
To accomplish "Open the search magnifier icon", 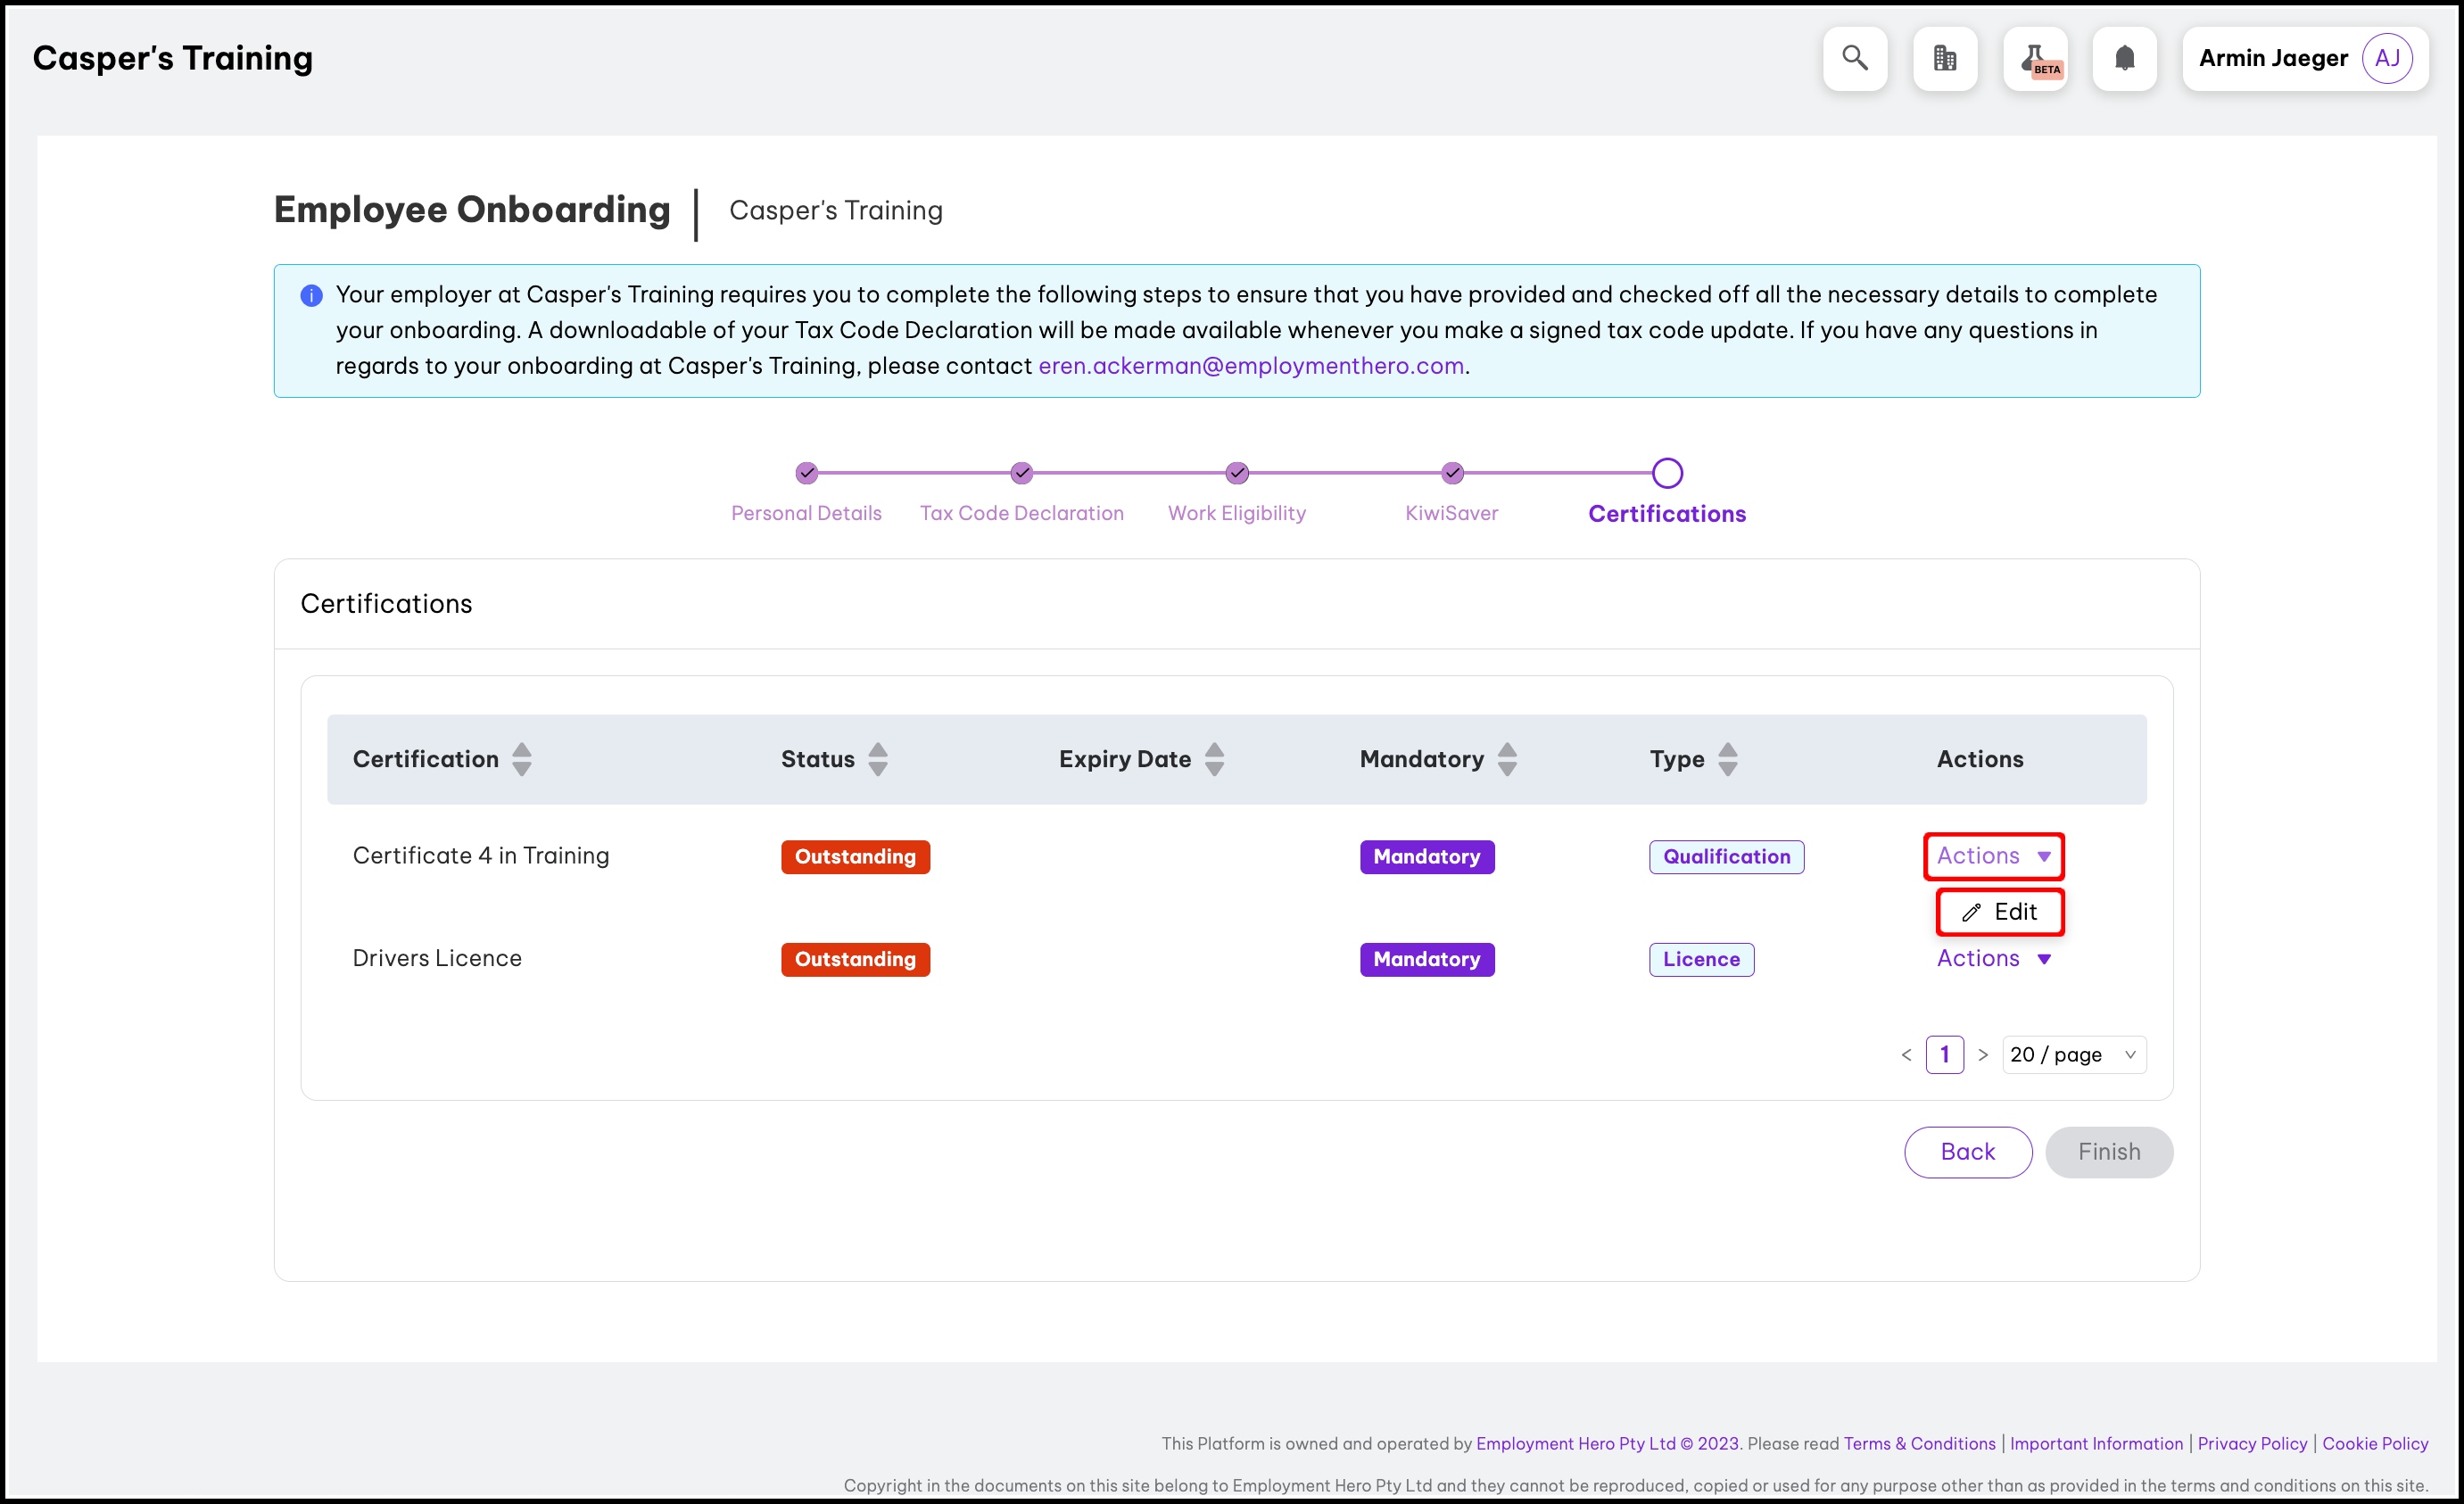I will click(x=1854, y=58).
